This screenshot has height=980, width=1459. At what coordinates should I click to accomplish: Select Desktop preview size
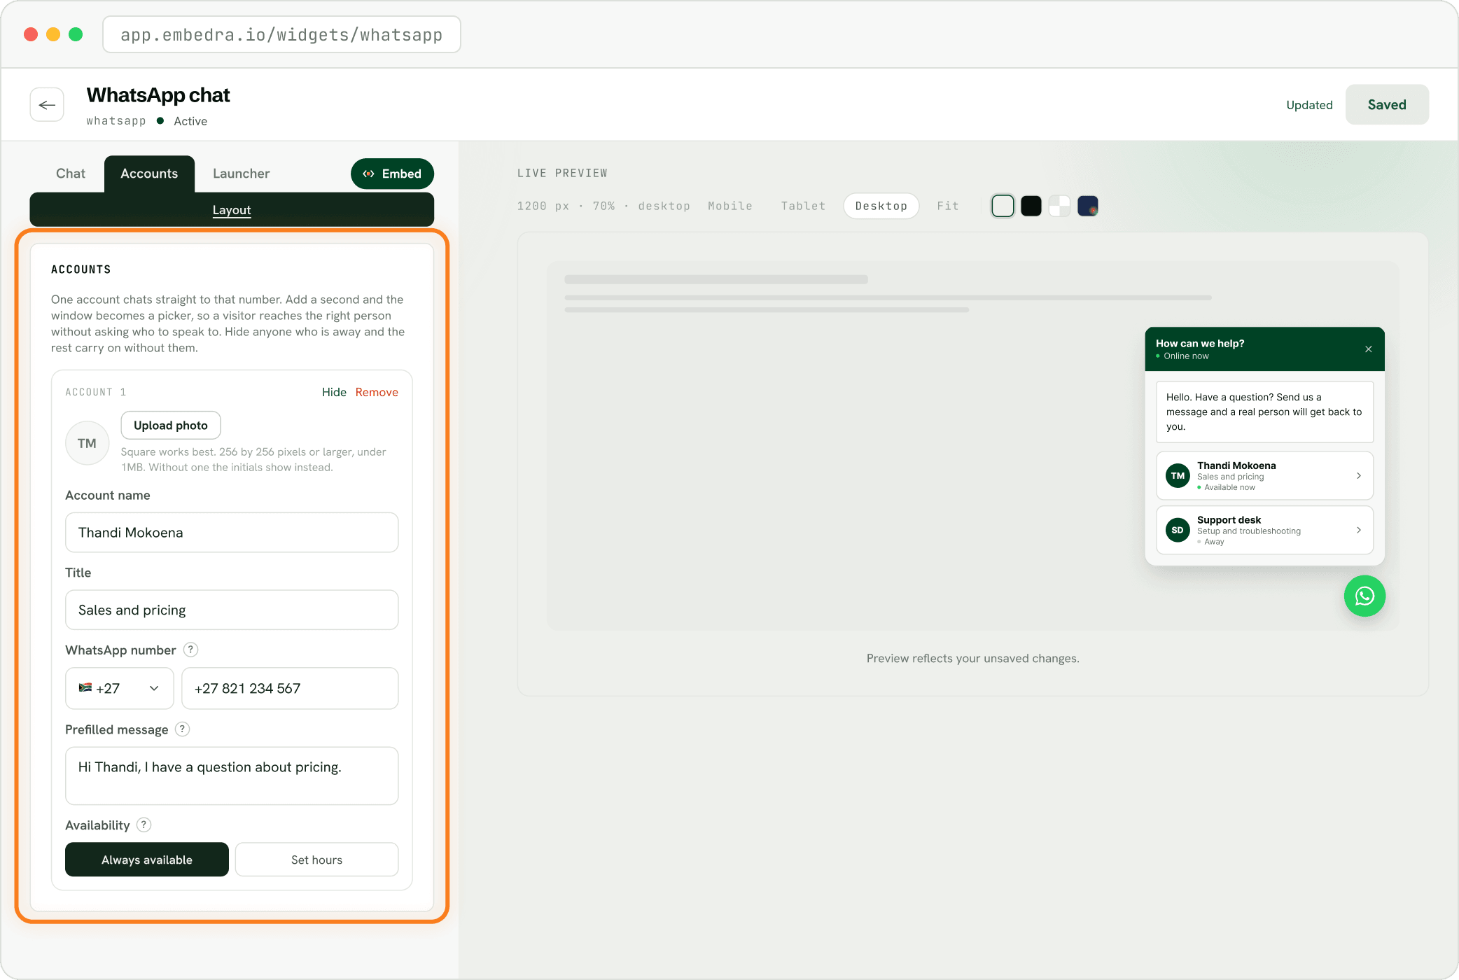point(881,206)
